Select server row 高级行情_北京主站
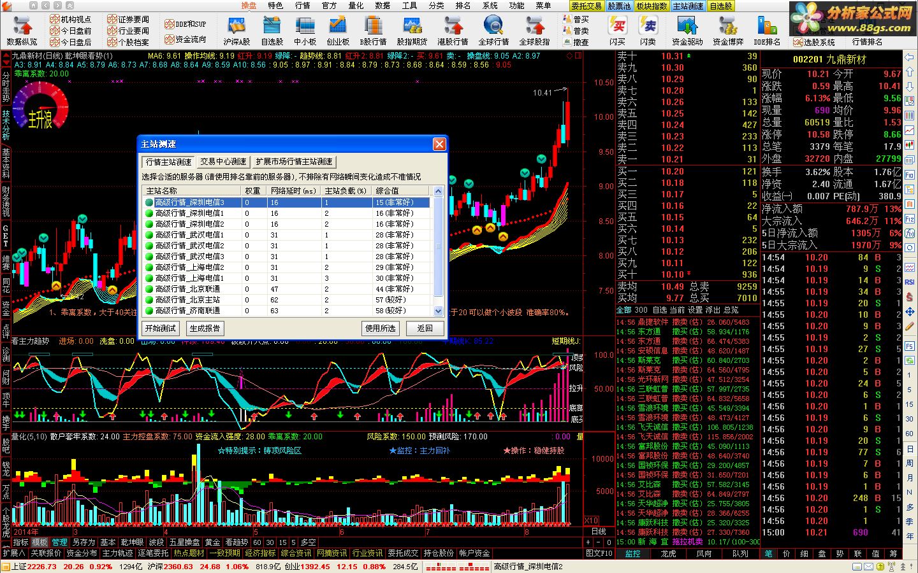918x573 pixels. pyautogui.click(x=287, y=300)
